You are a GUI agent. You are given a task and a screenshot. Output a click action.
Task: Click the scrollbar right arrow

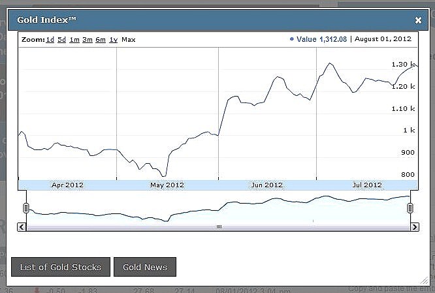click(x=414, y=226)
